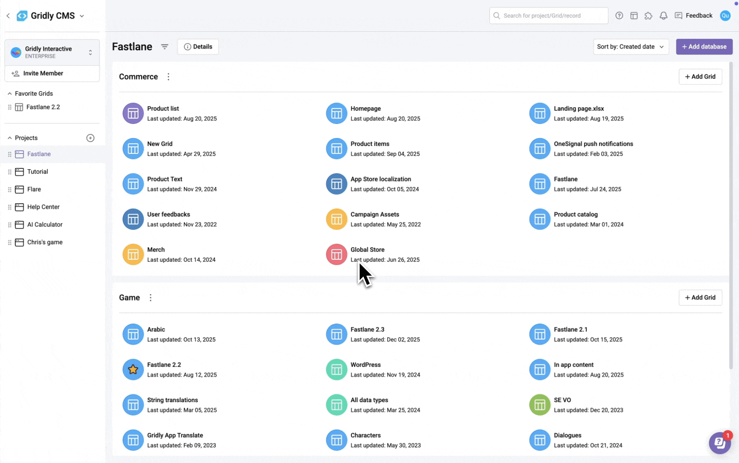Open the help question mark icon in top bar
The width and height of the screenshot is (739, 463).
[619, 15]
